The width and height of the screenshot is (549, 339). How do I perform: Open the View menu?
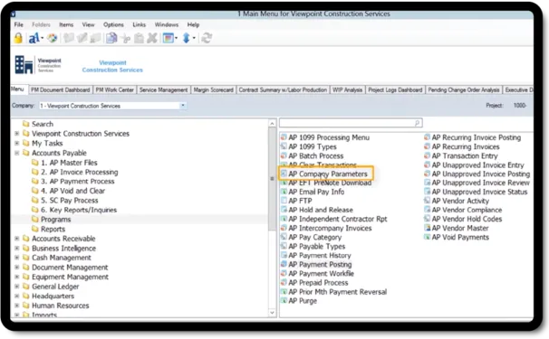(x=88, y=24)
